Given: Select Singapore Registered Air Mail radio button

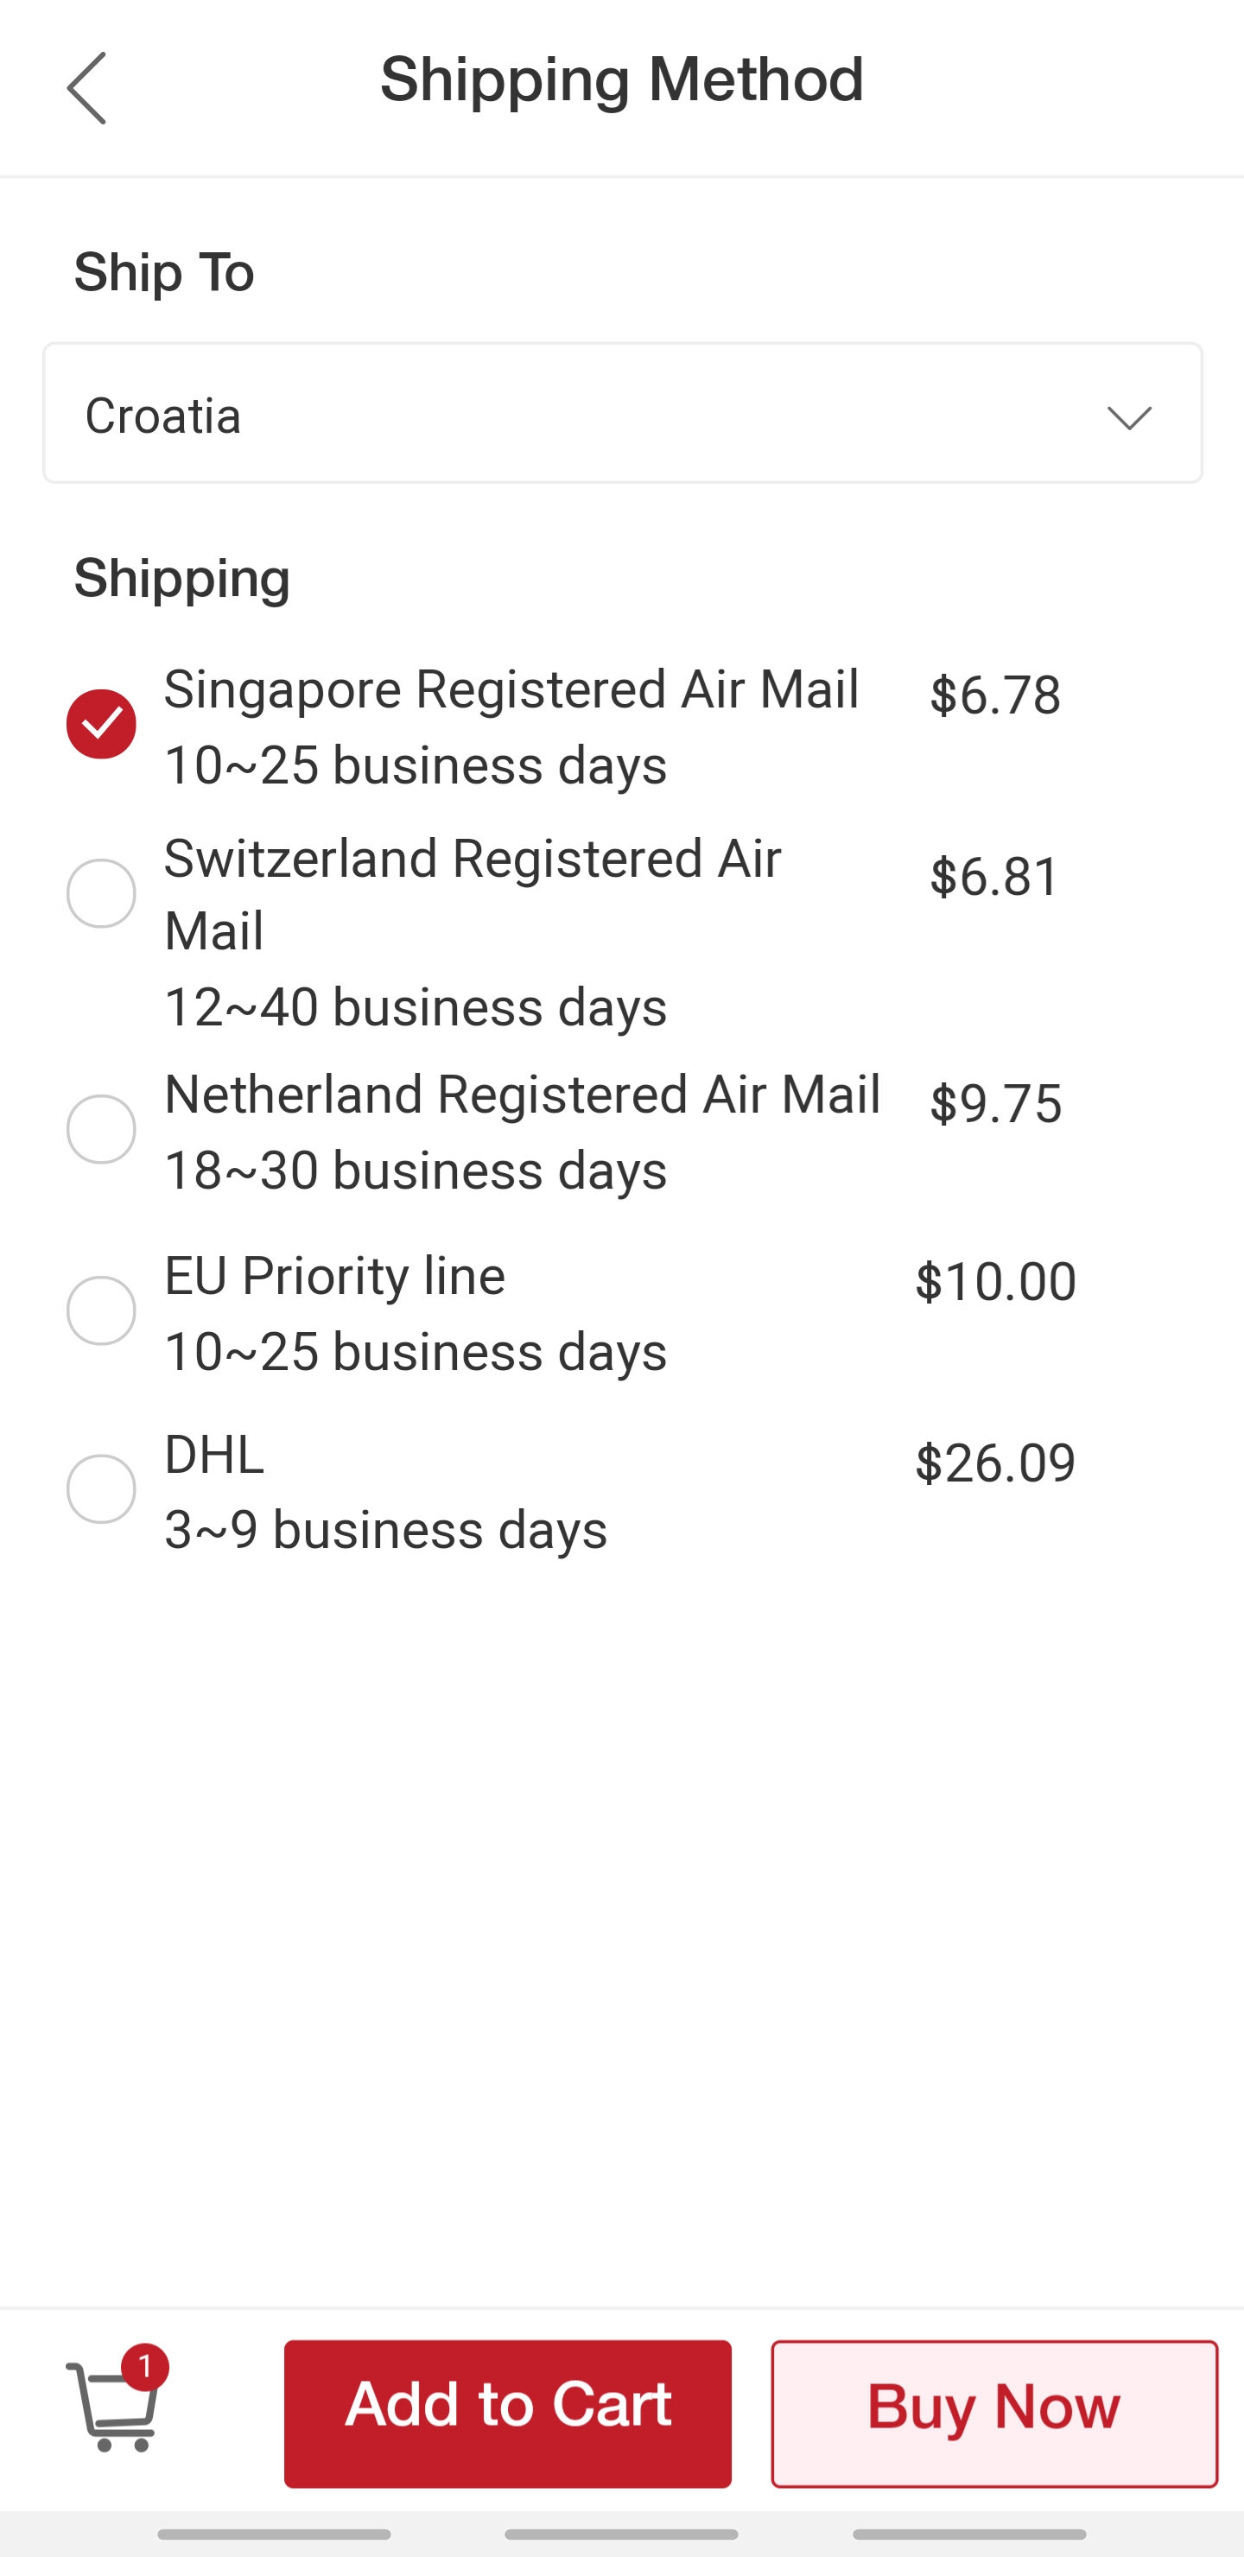Looking at the screenshot, I should 101,724.
